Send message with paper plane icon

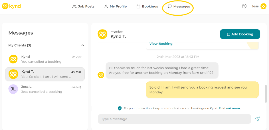click(x=257, y=119)
